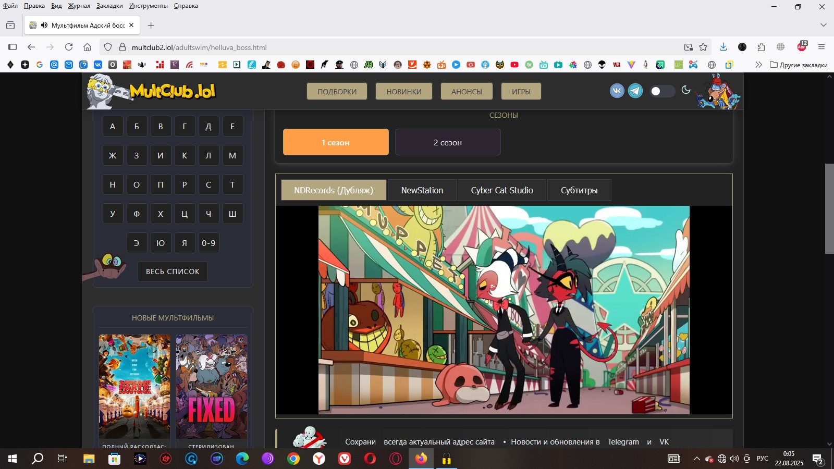The width and height of the screenshot is (834, 469).
Task: Open the blue question mark bookmark icon
Action: [x=83, y=65]
